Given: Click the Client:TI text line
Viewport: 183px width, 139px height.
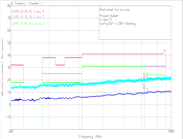Looking at the screenshot, I should pyautogui.click(x=106, y=20).
